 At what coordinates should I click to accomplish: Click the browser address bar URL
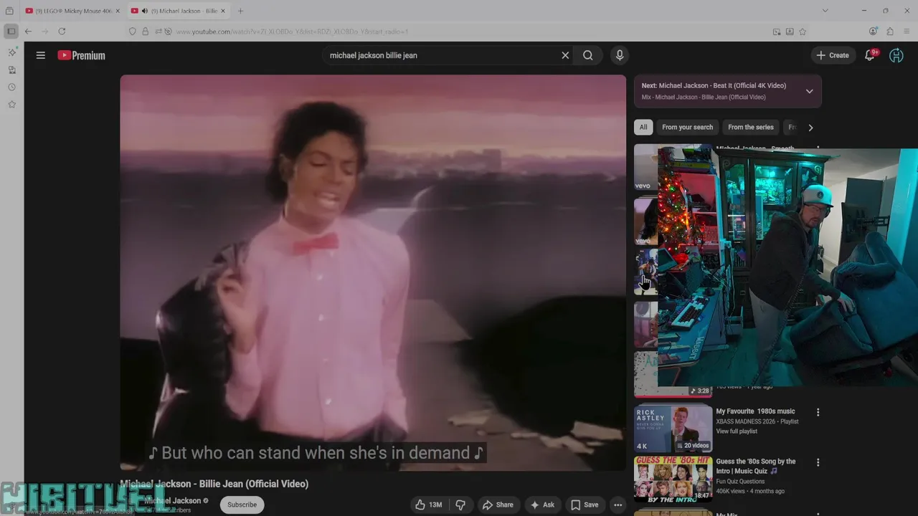pos(292,32)
